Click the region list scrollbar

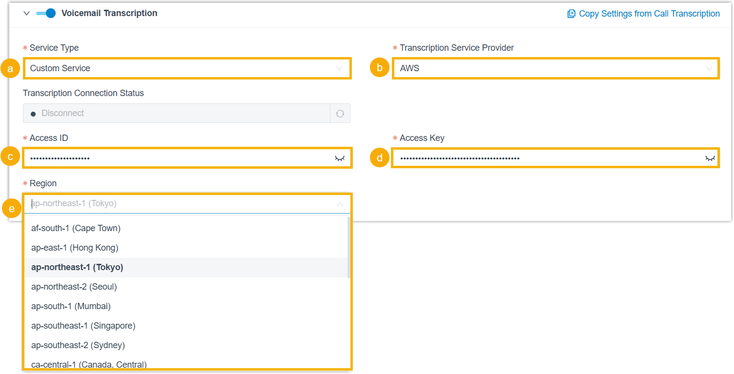[x=349, y=248]
